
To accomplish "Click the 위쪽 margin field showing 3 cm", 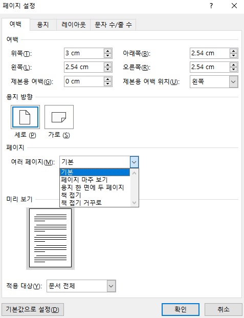I will tap(84, 53).
